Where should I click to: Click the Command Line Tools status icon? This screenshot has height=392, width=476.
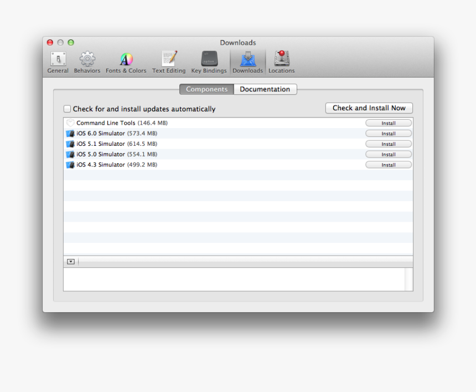(70, 122)
